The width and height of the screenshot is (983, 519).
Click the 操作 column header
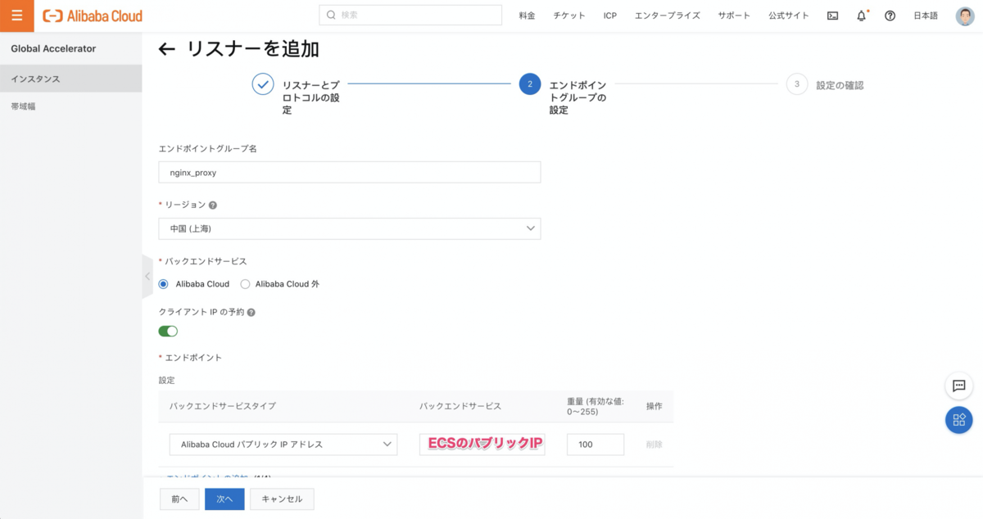654,406
